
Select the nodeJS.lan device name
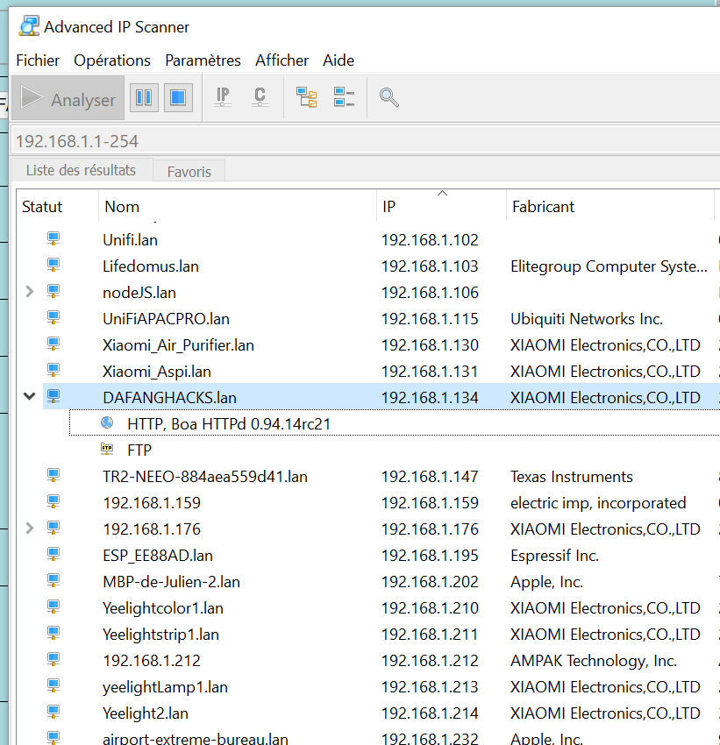tap(139, 292)
